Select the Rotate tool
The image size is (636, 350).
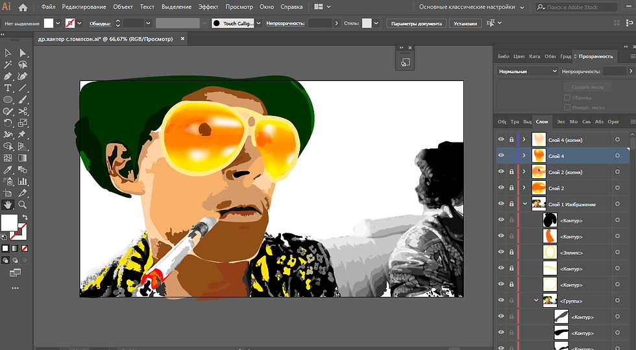(8, 122)
